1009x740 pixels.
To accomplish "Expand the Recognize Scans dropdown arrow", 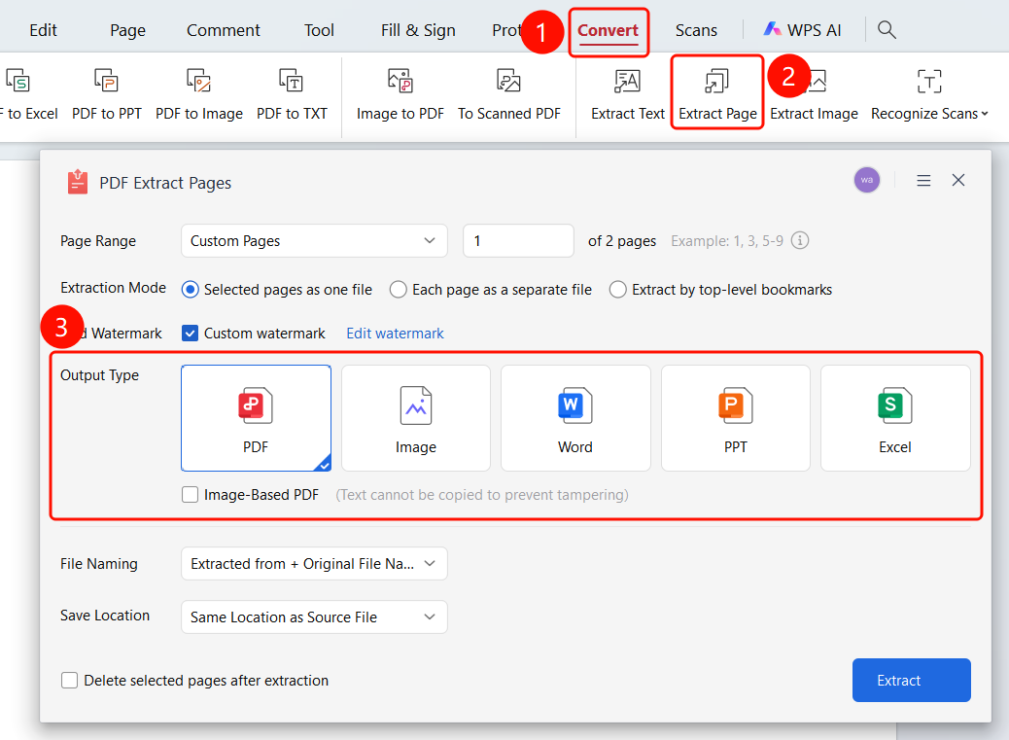I will click(985, 114).
